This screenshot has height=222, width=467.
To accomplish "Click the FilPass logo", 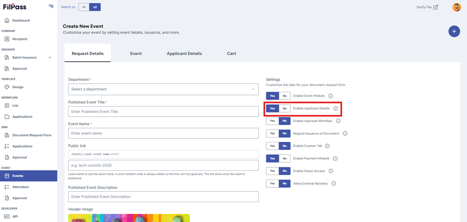I will click(15, 6).
